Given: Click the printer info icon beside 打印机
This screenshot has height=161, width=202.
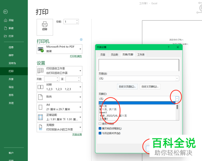Looking at the screenshot, I should click(x=81, y=40).
